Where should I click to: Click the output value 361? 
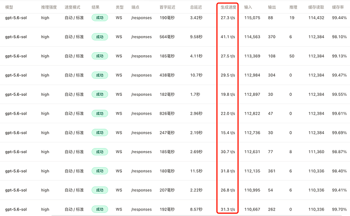(x=272, y=171)
